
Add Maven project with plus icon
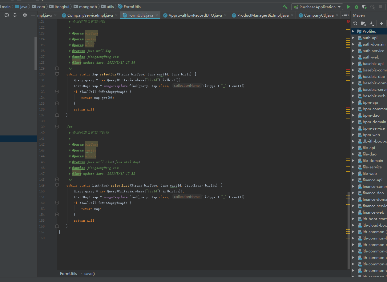click(x=381, y=23)
